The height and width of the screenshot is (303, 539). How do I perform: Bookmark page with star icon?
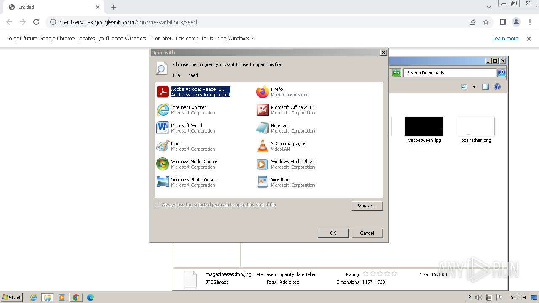(x=486, y=22)
